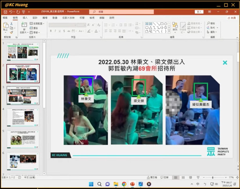
Task: Select slide 4 thumbnail in slide panel
Action: (23, 117)
